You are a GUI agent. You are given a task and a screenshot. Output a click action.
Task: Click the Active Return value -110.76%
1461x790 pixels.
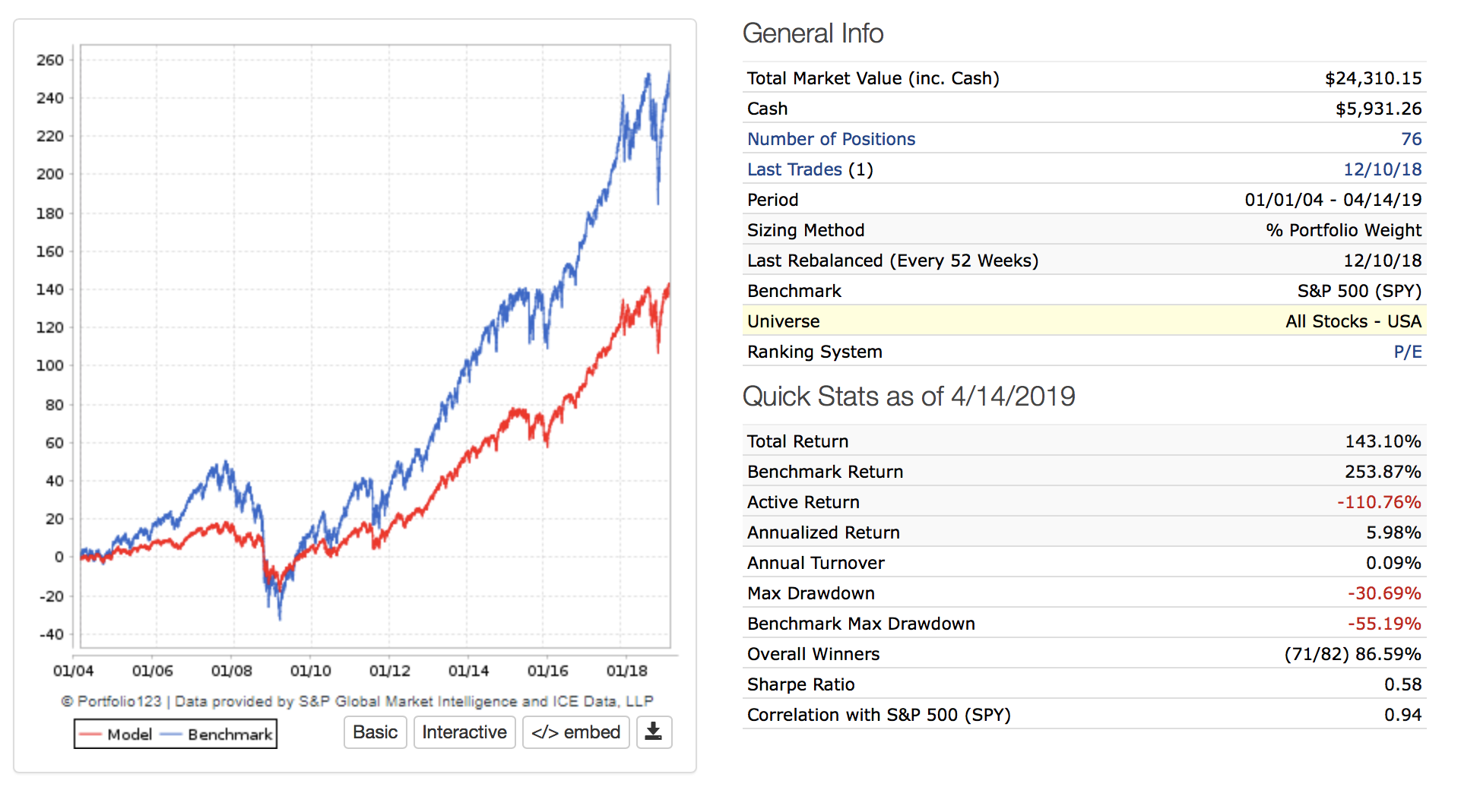(1379, 502)
